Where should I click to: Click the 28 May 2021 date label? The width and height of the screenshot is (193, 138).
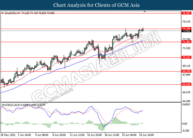(x=8, y=135)
